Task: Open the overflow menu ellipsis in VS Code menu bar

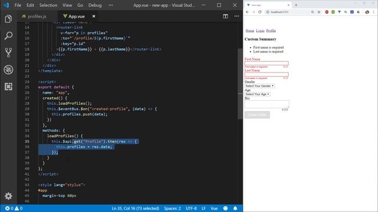Action: tap(110, 5)
